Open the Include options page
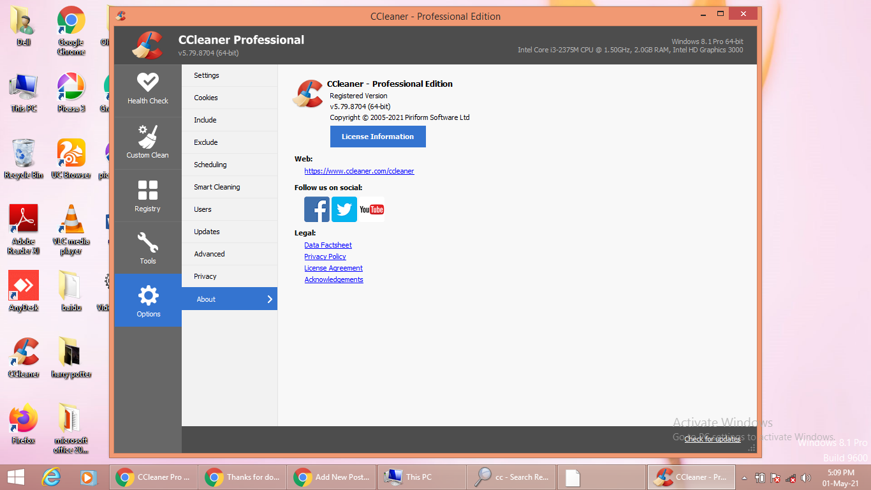Image resolution: width=871 pixels, height=490 pixels. [230, 120]
